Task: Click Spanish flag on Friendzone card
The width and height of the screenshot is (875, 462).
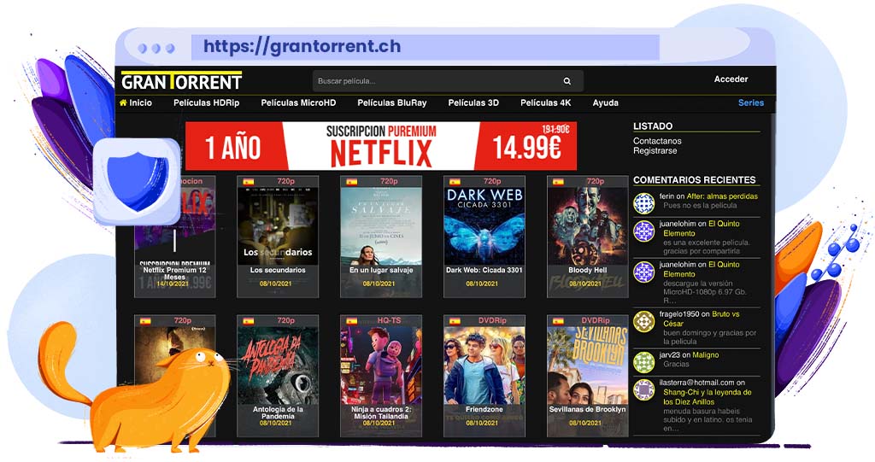Action: click(455, 321)
